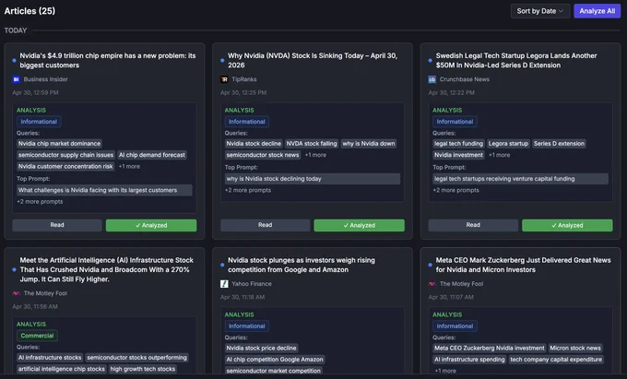Open Meet the AI Infrastructure Stock headline
The image size is (627, 379).
[107, 270]
